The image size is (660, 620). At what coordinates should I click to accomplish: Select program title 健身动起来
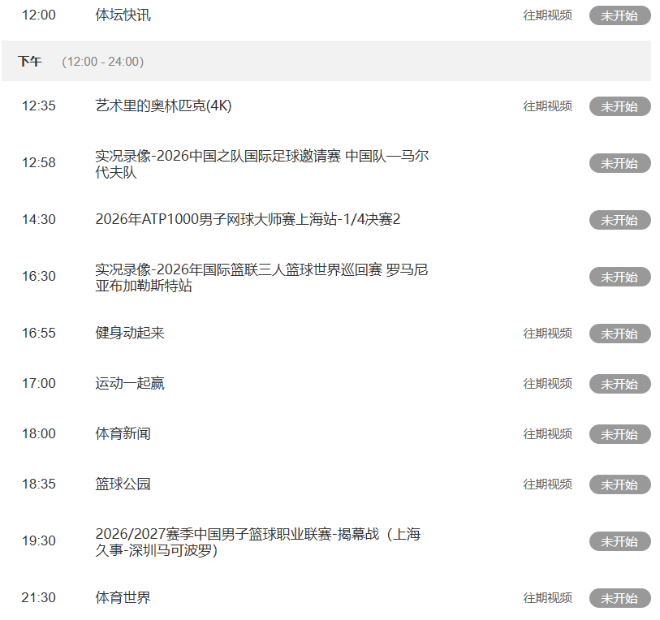(130, 333)
